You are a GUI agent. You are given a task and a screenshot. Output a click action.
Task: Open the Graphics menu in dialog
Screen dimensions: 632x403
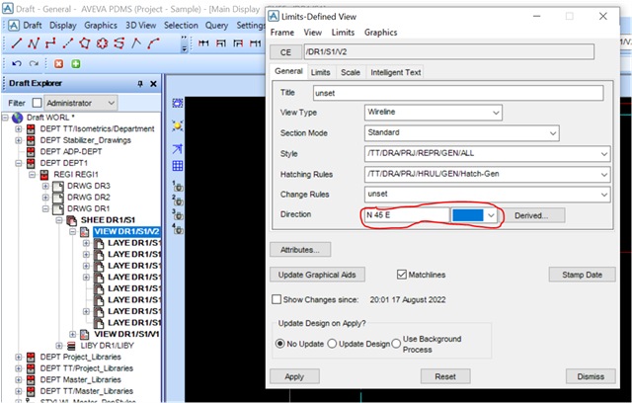(381, 33)
